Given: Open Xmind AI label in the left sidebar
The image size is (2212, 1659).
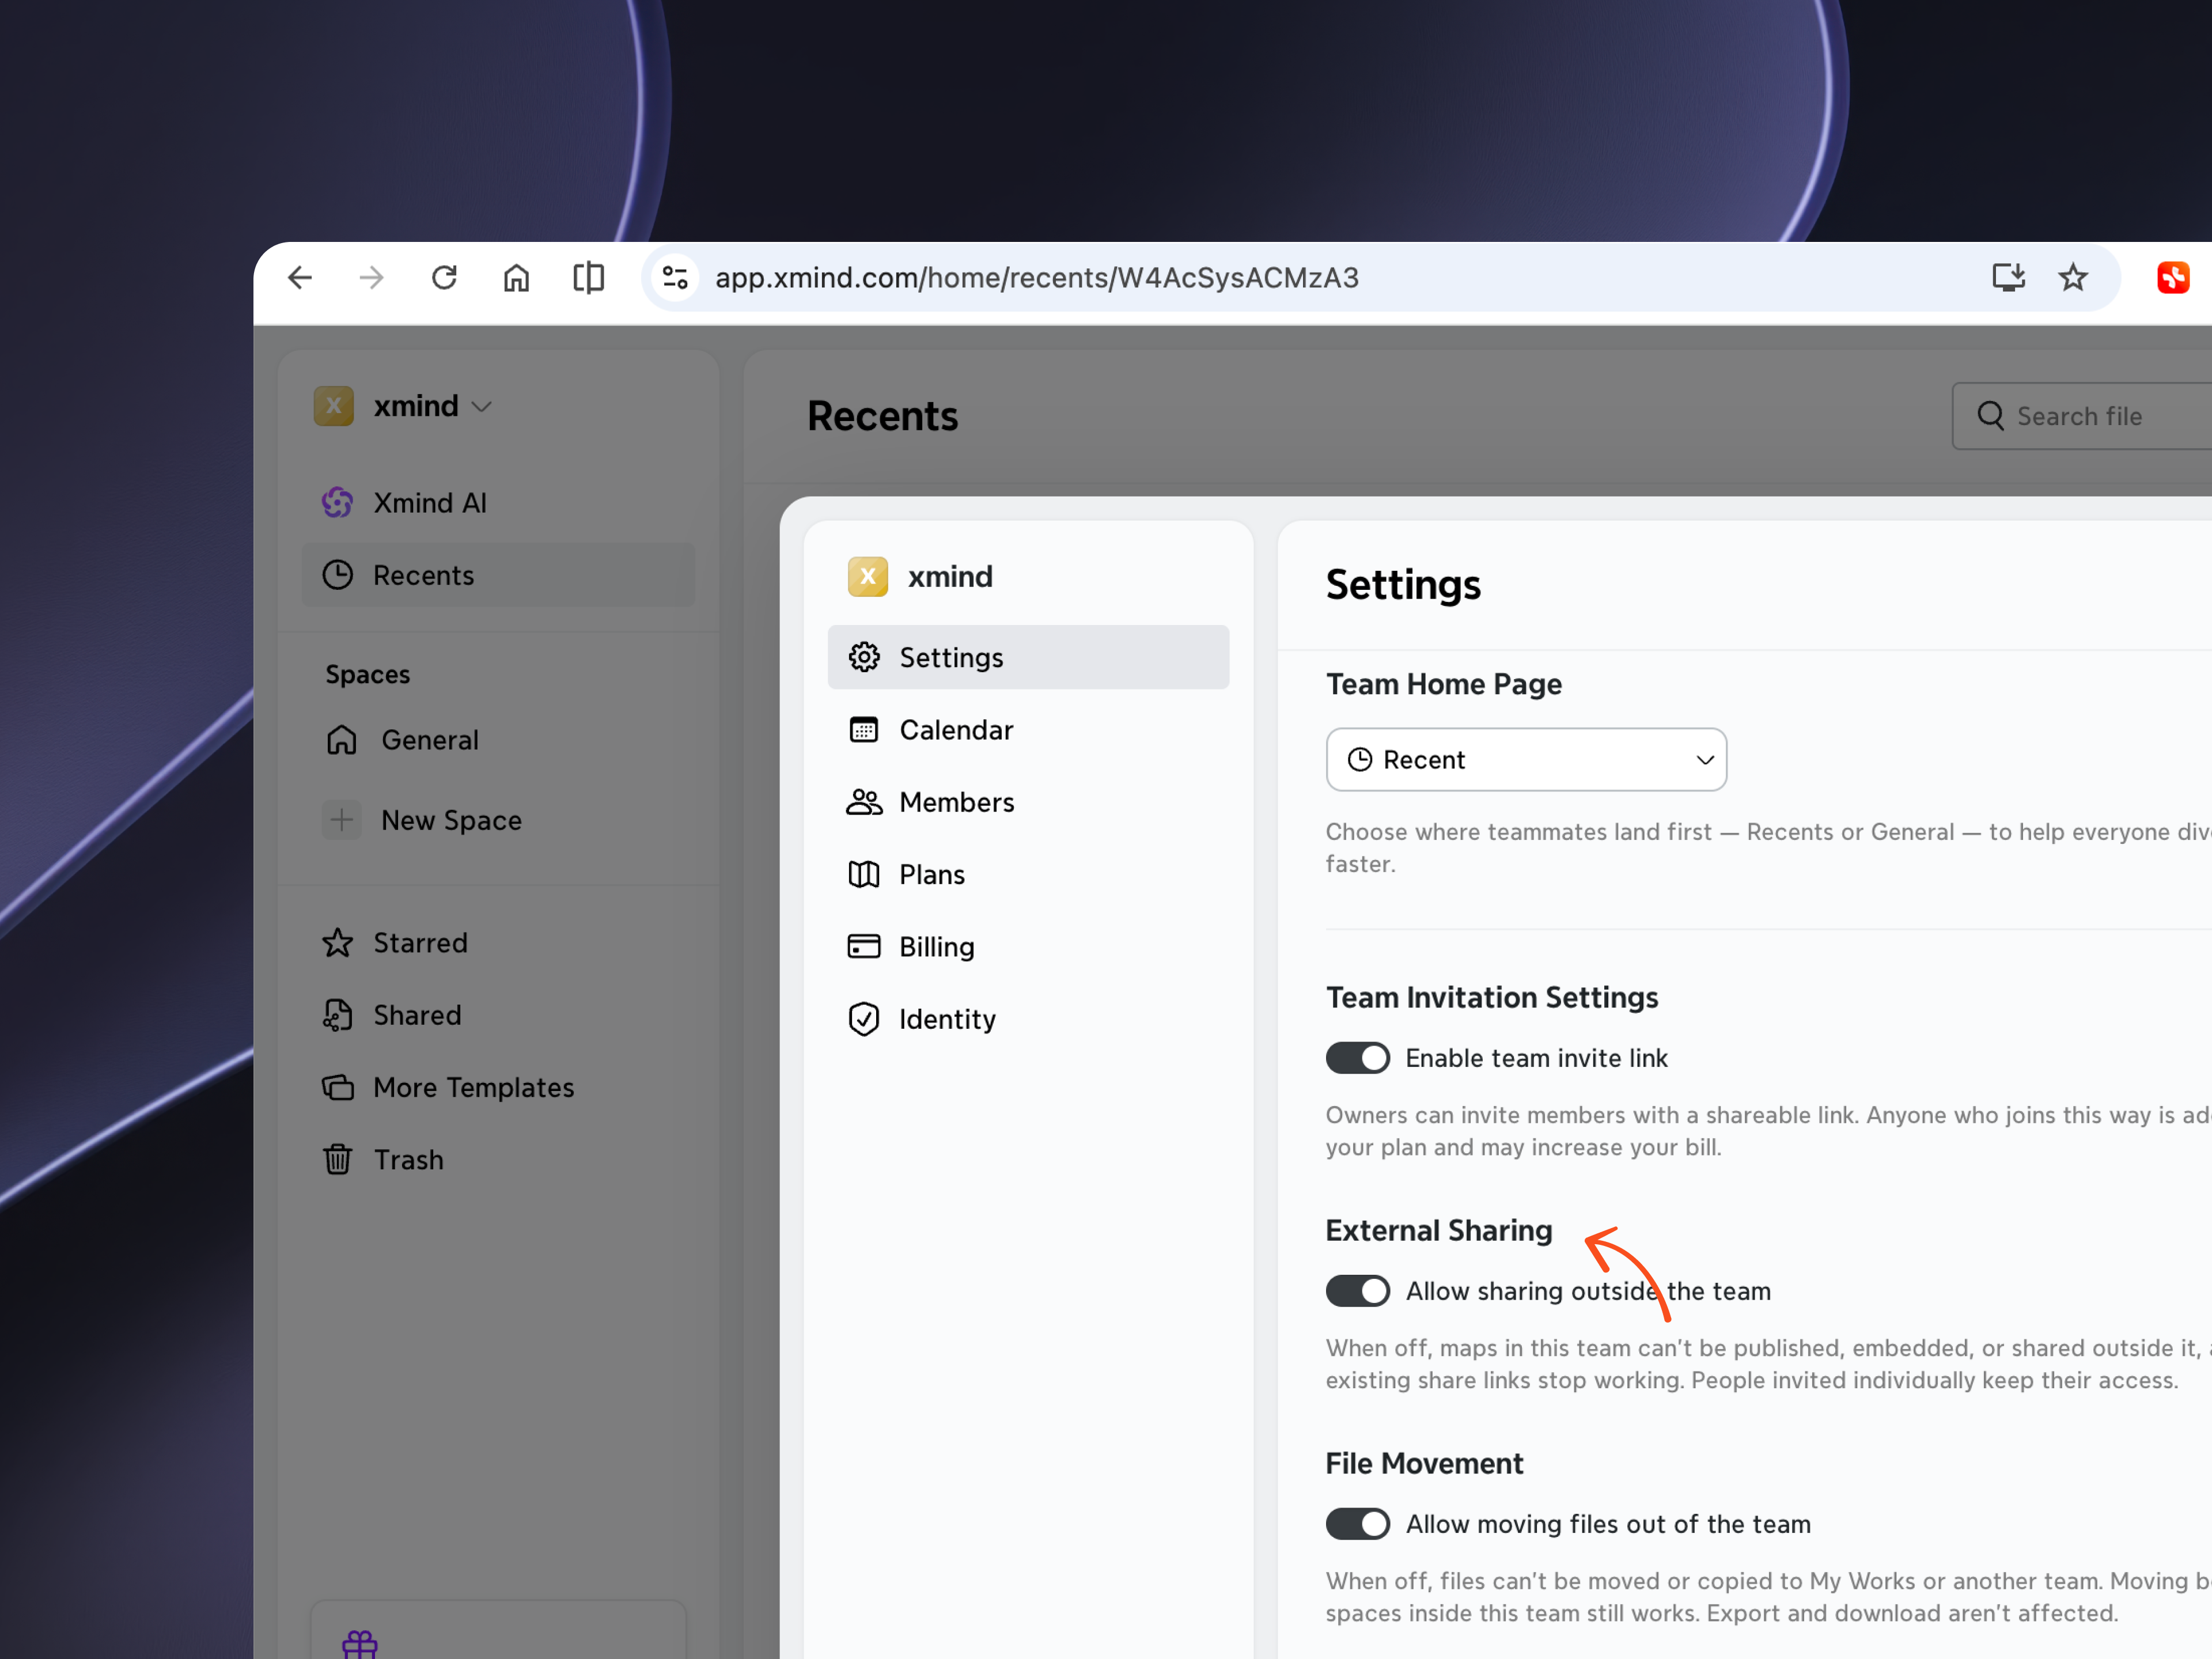Looking at the screenshot, I should [430, 502].
